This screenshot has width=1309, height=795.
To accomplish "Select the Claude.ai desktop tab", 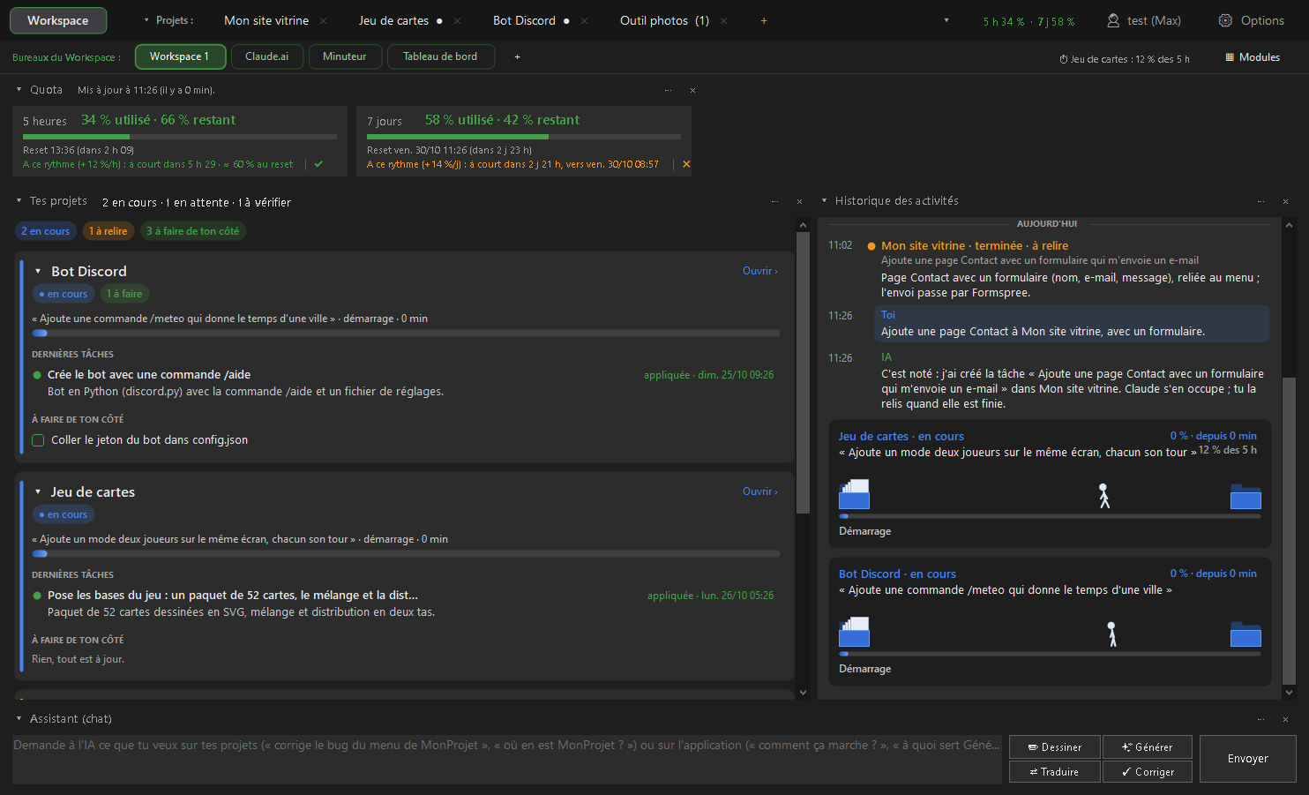I will tap(267, 56).
